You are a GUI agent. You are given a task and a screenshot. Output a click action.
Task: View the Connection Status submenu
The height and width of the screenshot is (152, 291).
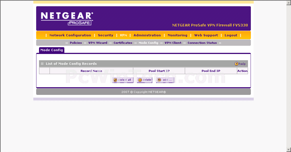[x=202, y=43]
